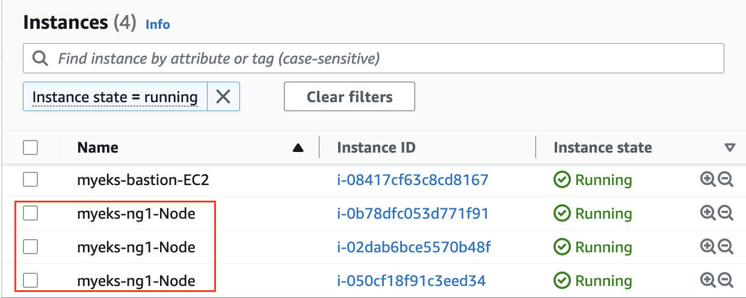The height and width of the screenshot is (298, 746).
Task: Toggle the Name column sort arrow
Action: click(x=298, y=148)
